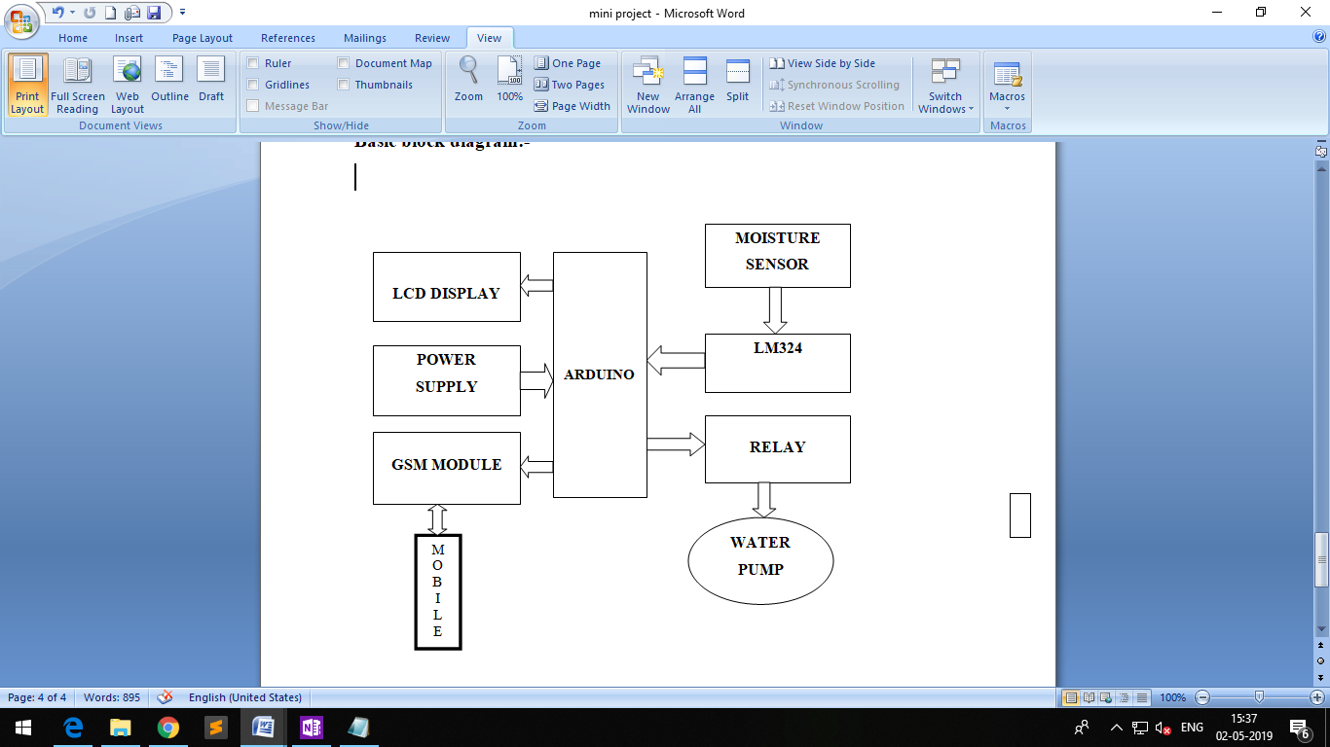
Task: Click the proofing errors status icon
Action: click(166, 697)
